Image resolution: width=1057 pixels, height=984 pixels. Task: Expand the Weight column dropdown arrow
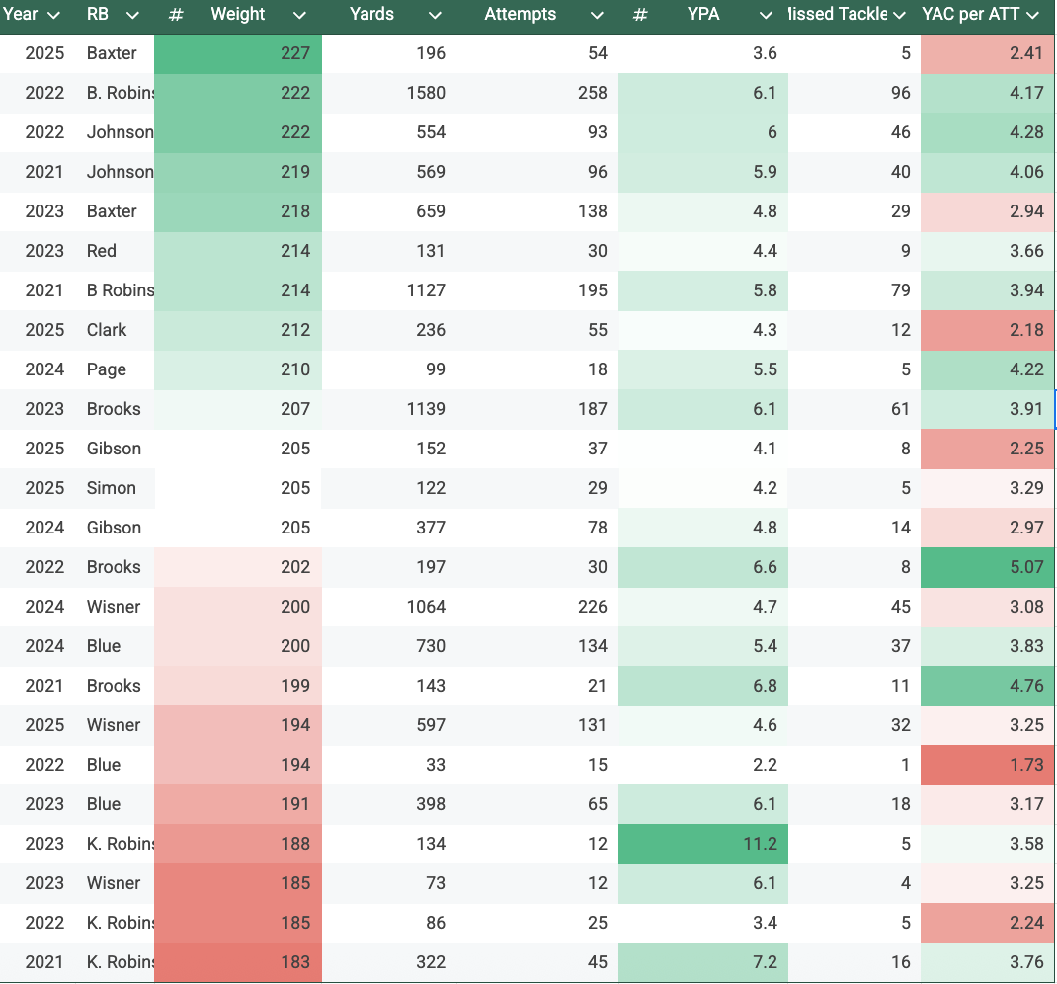(299, 15)
